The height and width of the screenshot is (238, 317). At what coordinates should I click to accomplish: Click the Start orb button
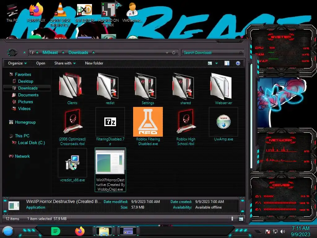pos(8,231)
